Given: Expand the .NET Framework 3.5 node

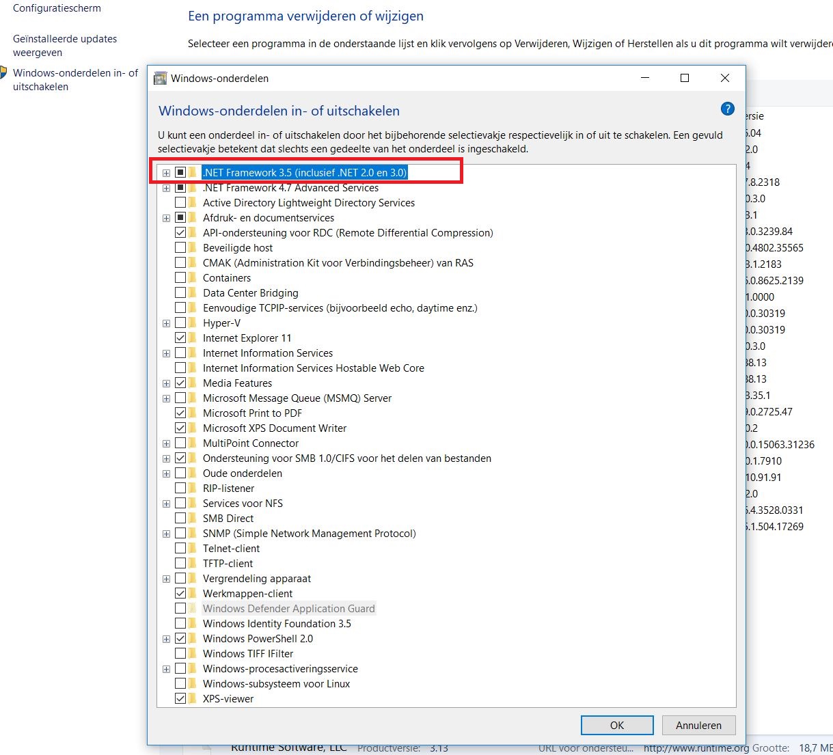Looking at the screenshot, I should [166, 173].
